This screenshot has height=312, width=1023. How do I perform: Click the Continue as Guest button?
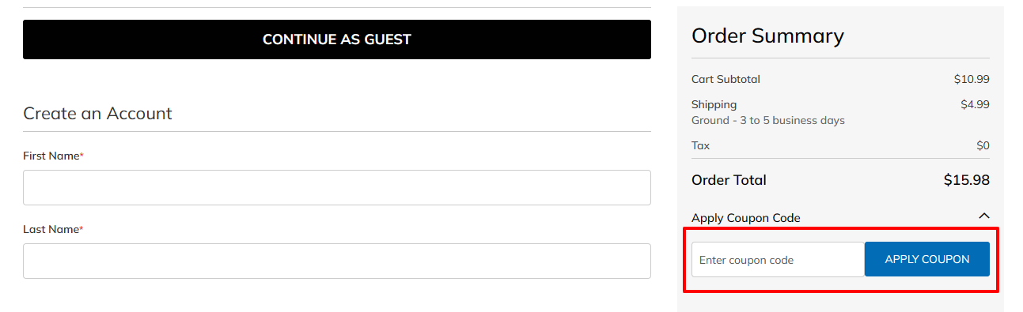(x=337, y=39)
